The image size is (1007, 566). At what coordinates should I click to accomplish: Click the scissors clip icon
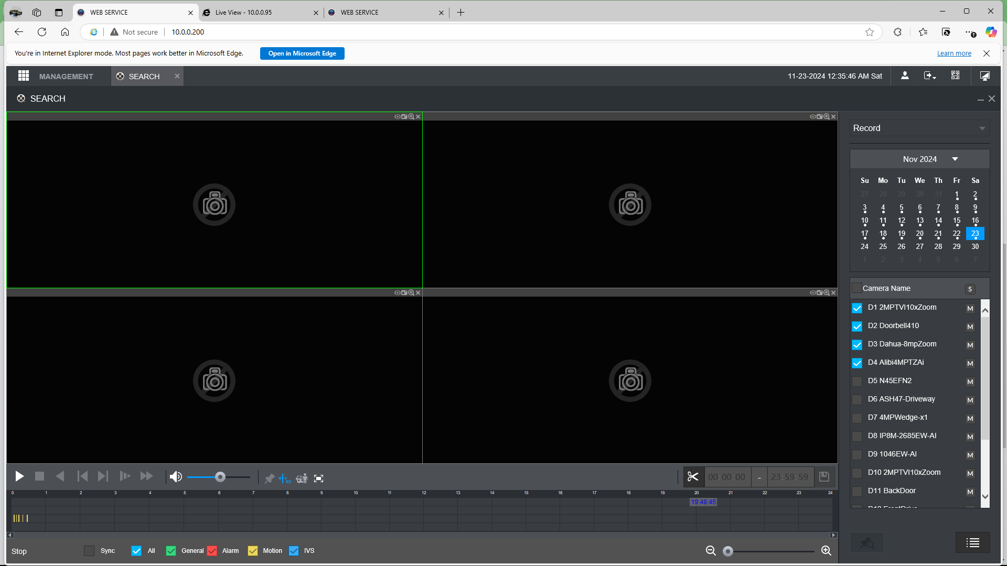tap(693, 477)
